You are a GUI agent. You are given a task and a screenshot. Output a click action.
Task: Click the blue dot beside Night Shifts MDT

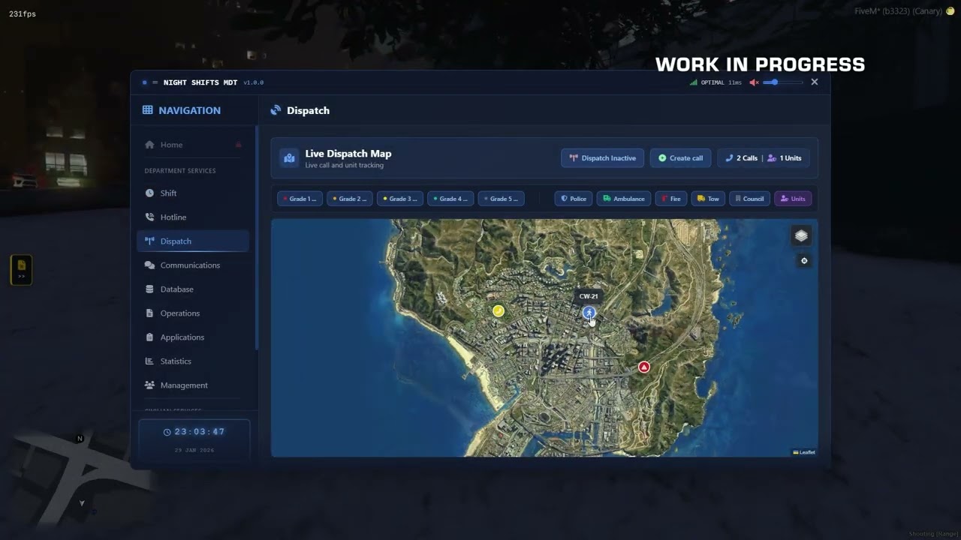tap(145, 82)
